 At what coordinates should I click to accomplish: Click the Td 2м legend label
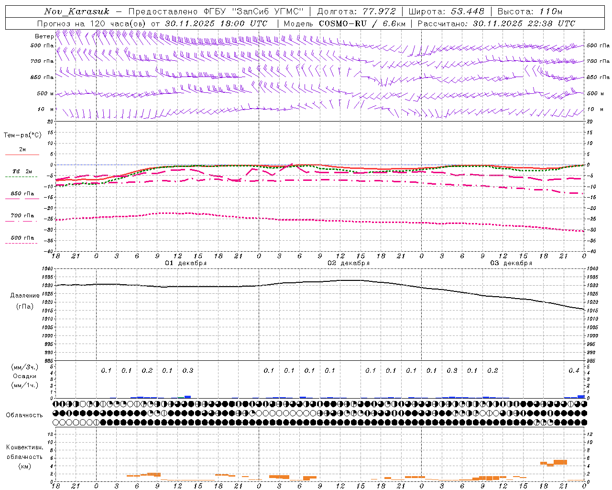coord(22,171)
